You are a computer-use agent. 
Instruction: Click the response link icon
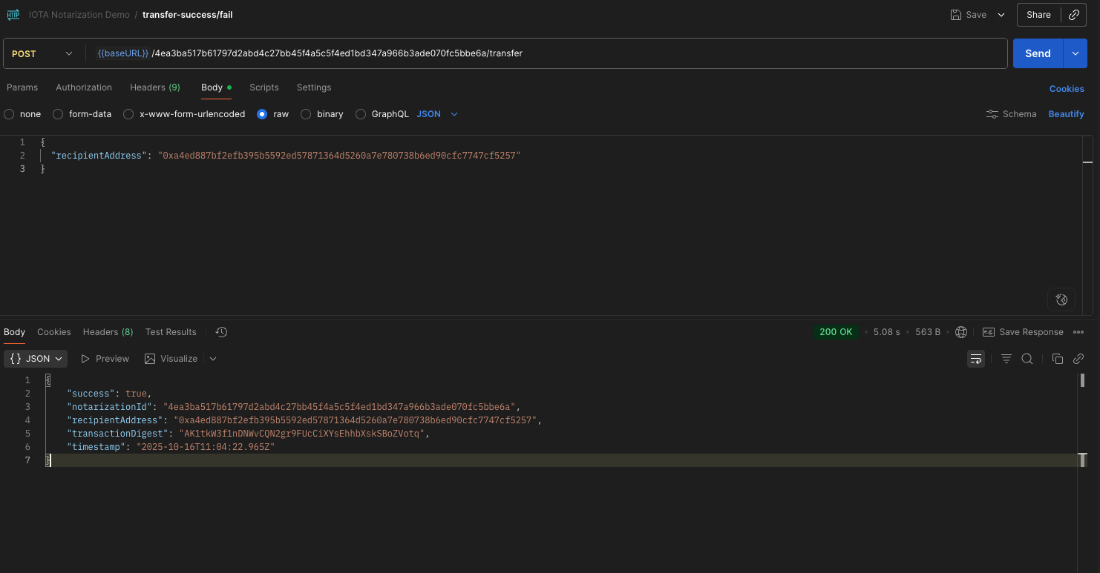click(x=1078, y=359)
